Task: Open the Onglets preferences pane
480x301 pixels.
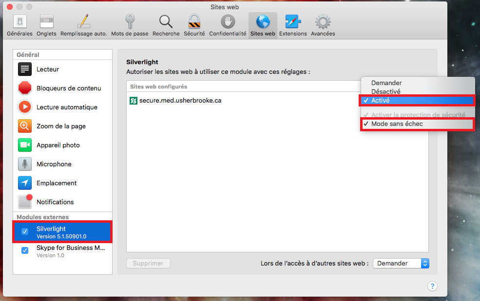Action: (46, 25)
